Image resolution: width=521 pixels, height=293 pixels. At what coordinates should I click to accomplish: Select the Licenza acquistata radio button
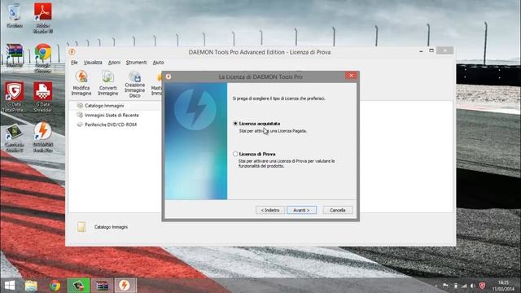tap(235, 124)
